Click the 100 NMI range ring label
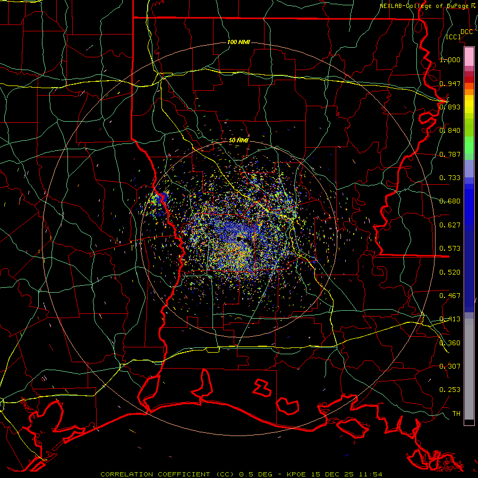Screen dimensions: 478x478 (x=238, y=42)
